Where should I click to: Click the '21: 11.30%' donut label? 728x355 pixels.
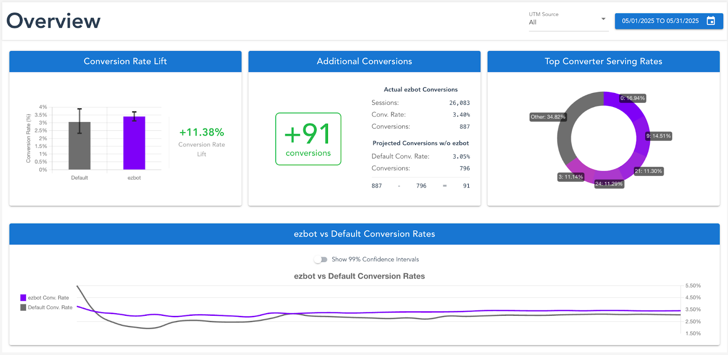(x=648, y=171)
